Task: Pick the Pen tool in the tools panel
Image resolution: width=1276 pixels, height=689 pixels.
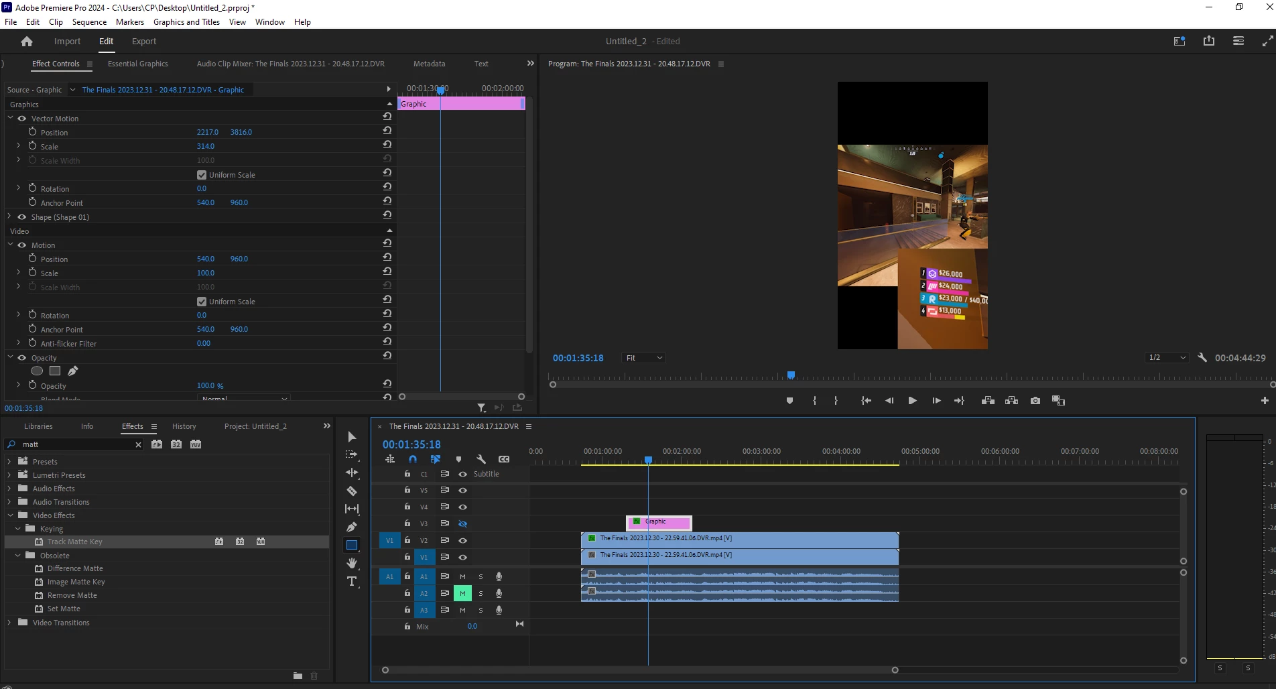Action: (x=352, y=527)
